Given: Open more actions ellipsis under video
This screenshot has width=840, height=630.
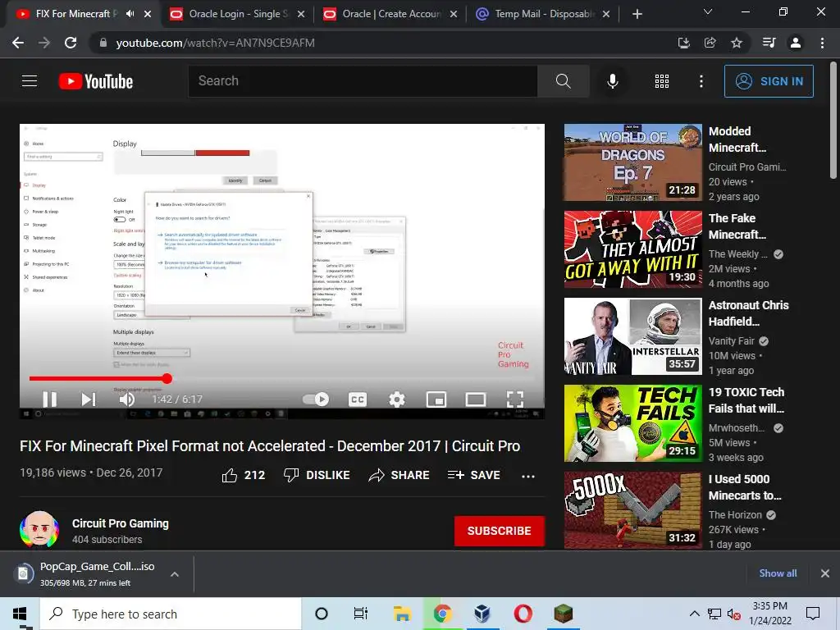Looking at the screenshot, I should pos(528,477).
